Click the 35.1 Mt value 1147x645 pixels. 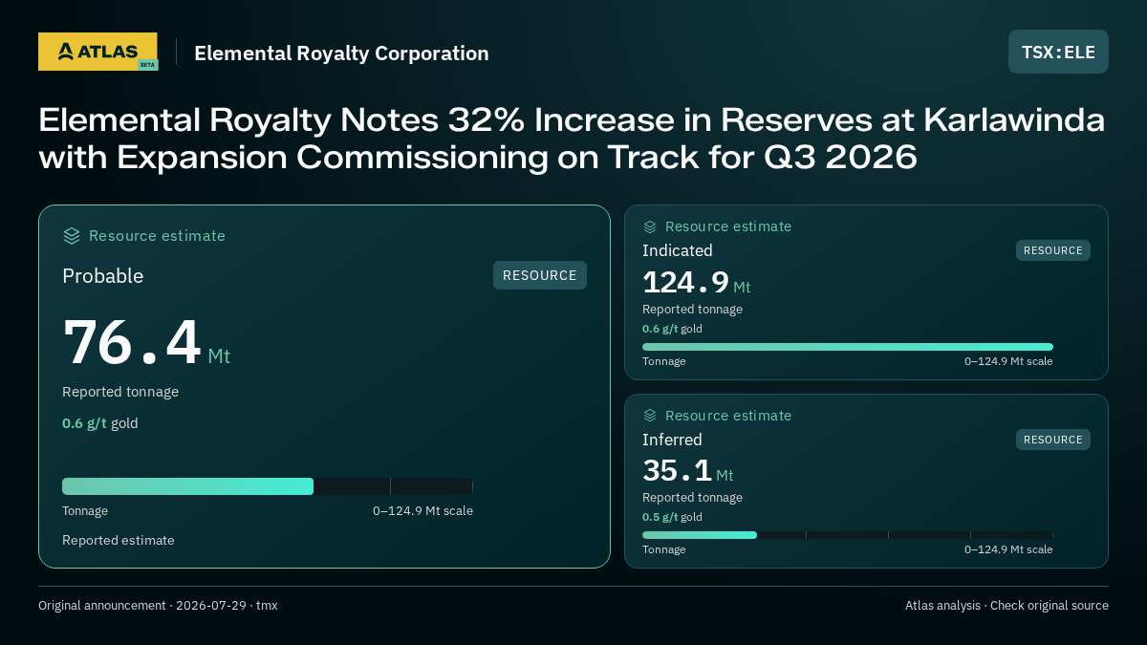[x=688, y=471]
